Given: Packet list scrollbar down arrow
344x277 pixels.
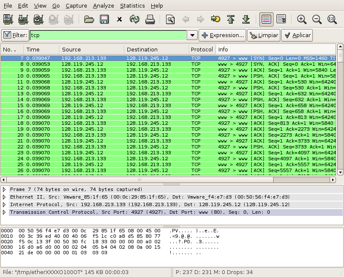Looking at the screenshot, I should (340, 172).
